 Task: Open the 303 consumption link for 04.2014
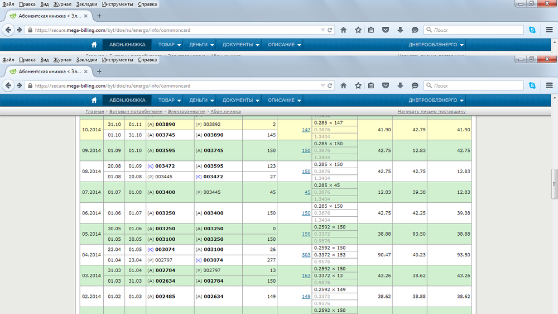pyautogui.click(x=306, y=254)
